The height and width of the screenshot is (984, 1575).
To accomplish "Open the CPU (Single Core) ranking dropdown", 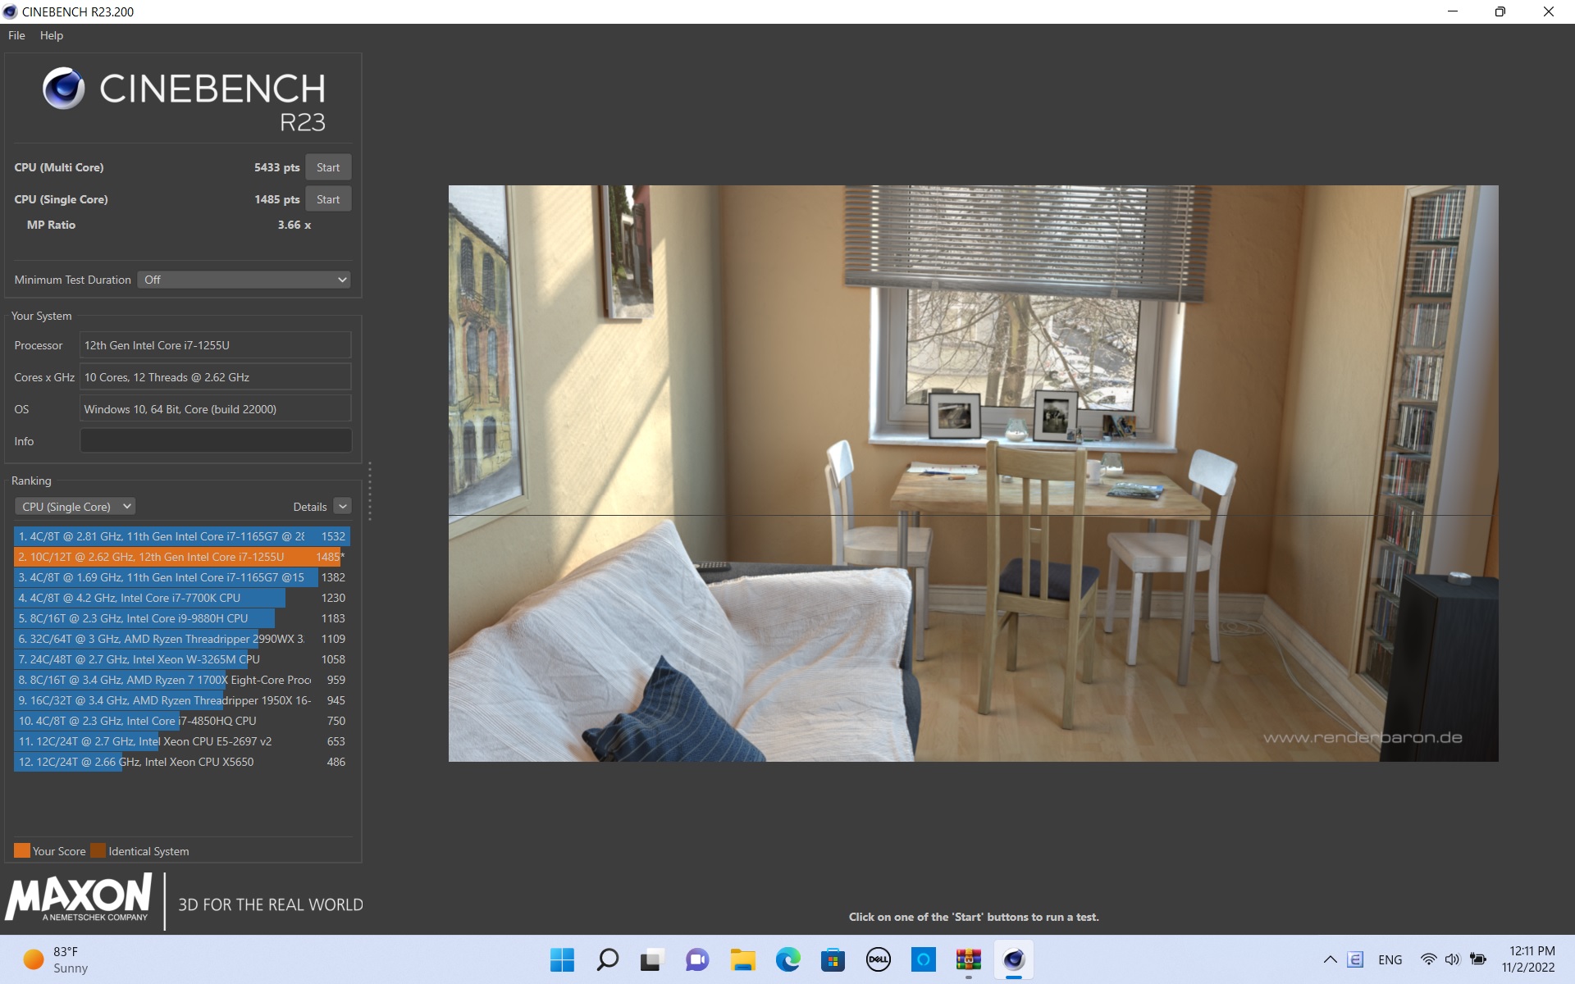I will tap(75, 507).
